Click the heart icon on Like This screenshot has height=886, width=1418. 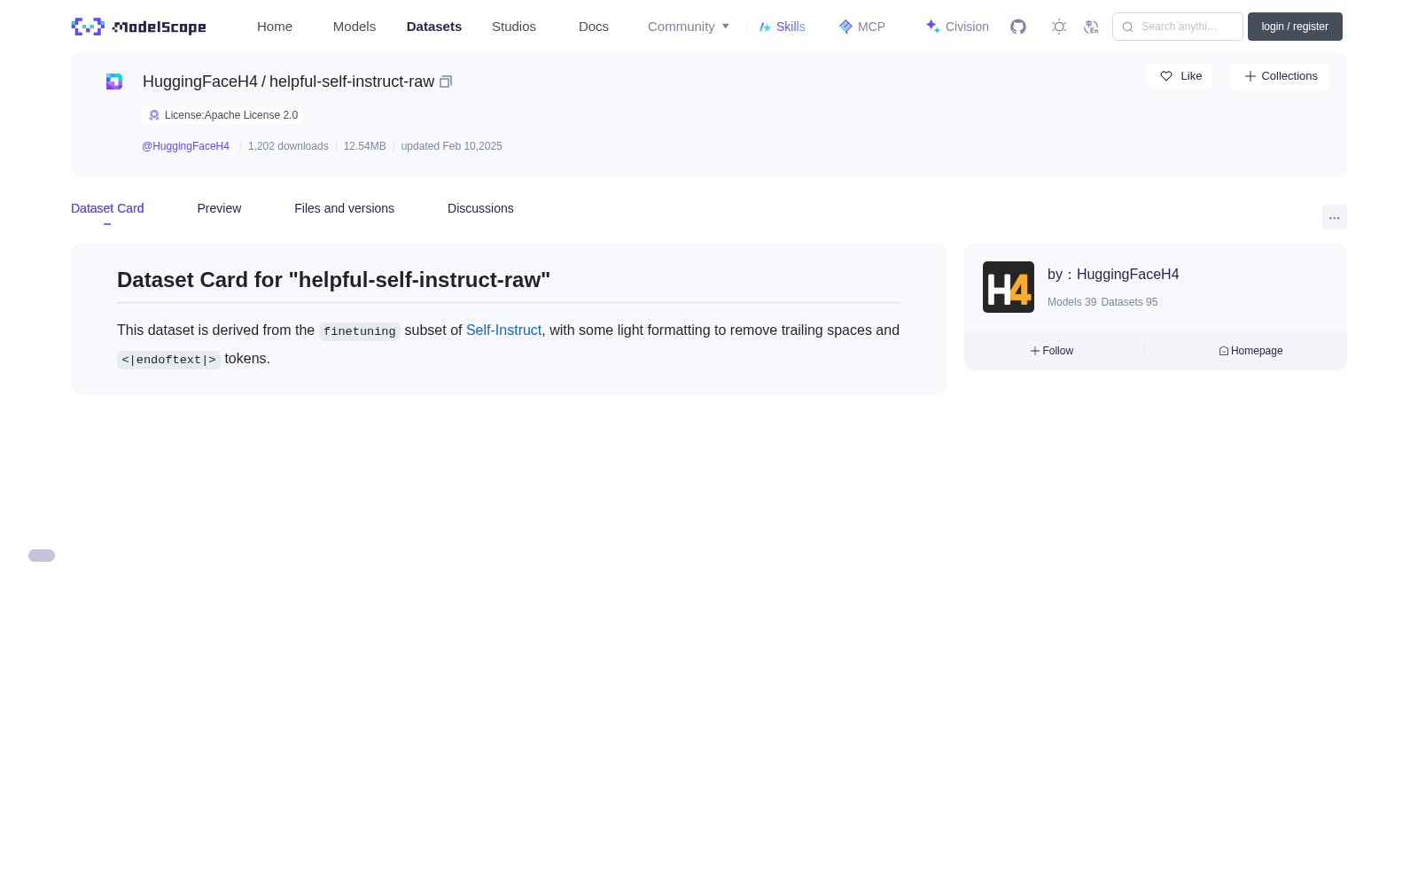pyautogui.click(x=1166, y=76)
